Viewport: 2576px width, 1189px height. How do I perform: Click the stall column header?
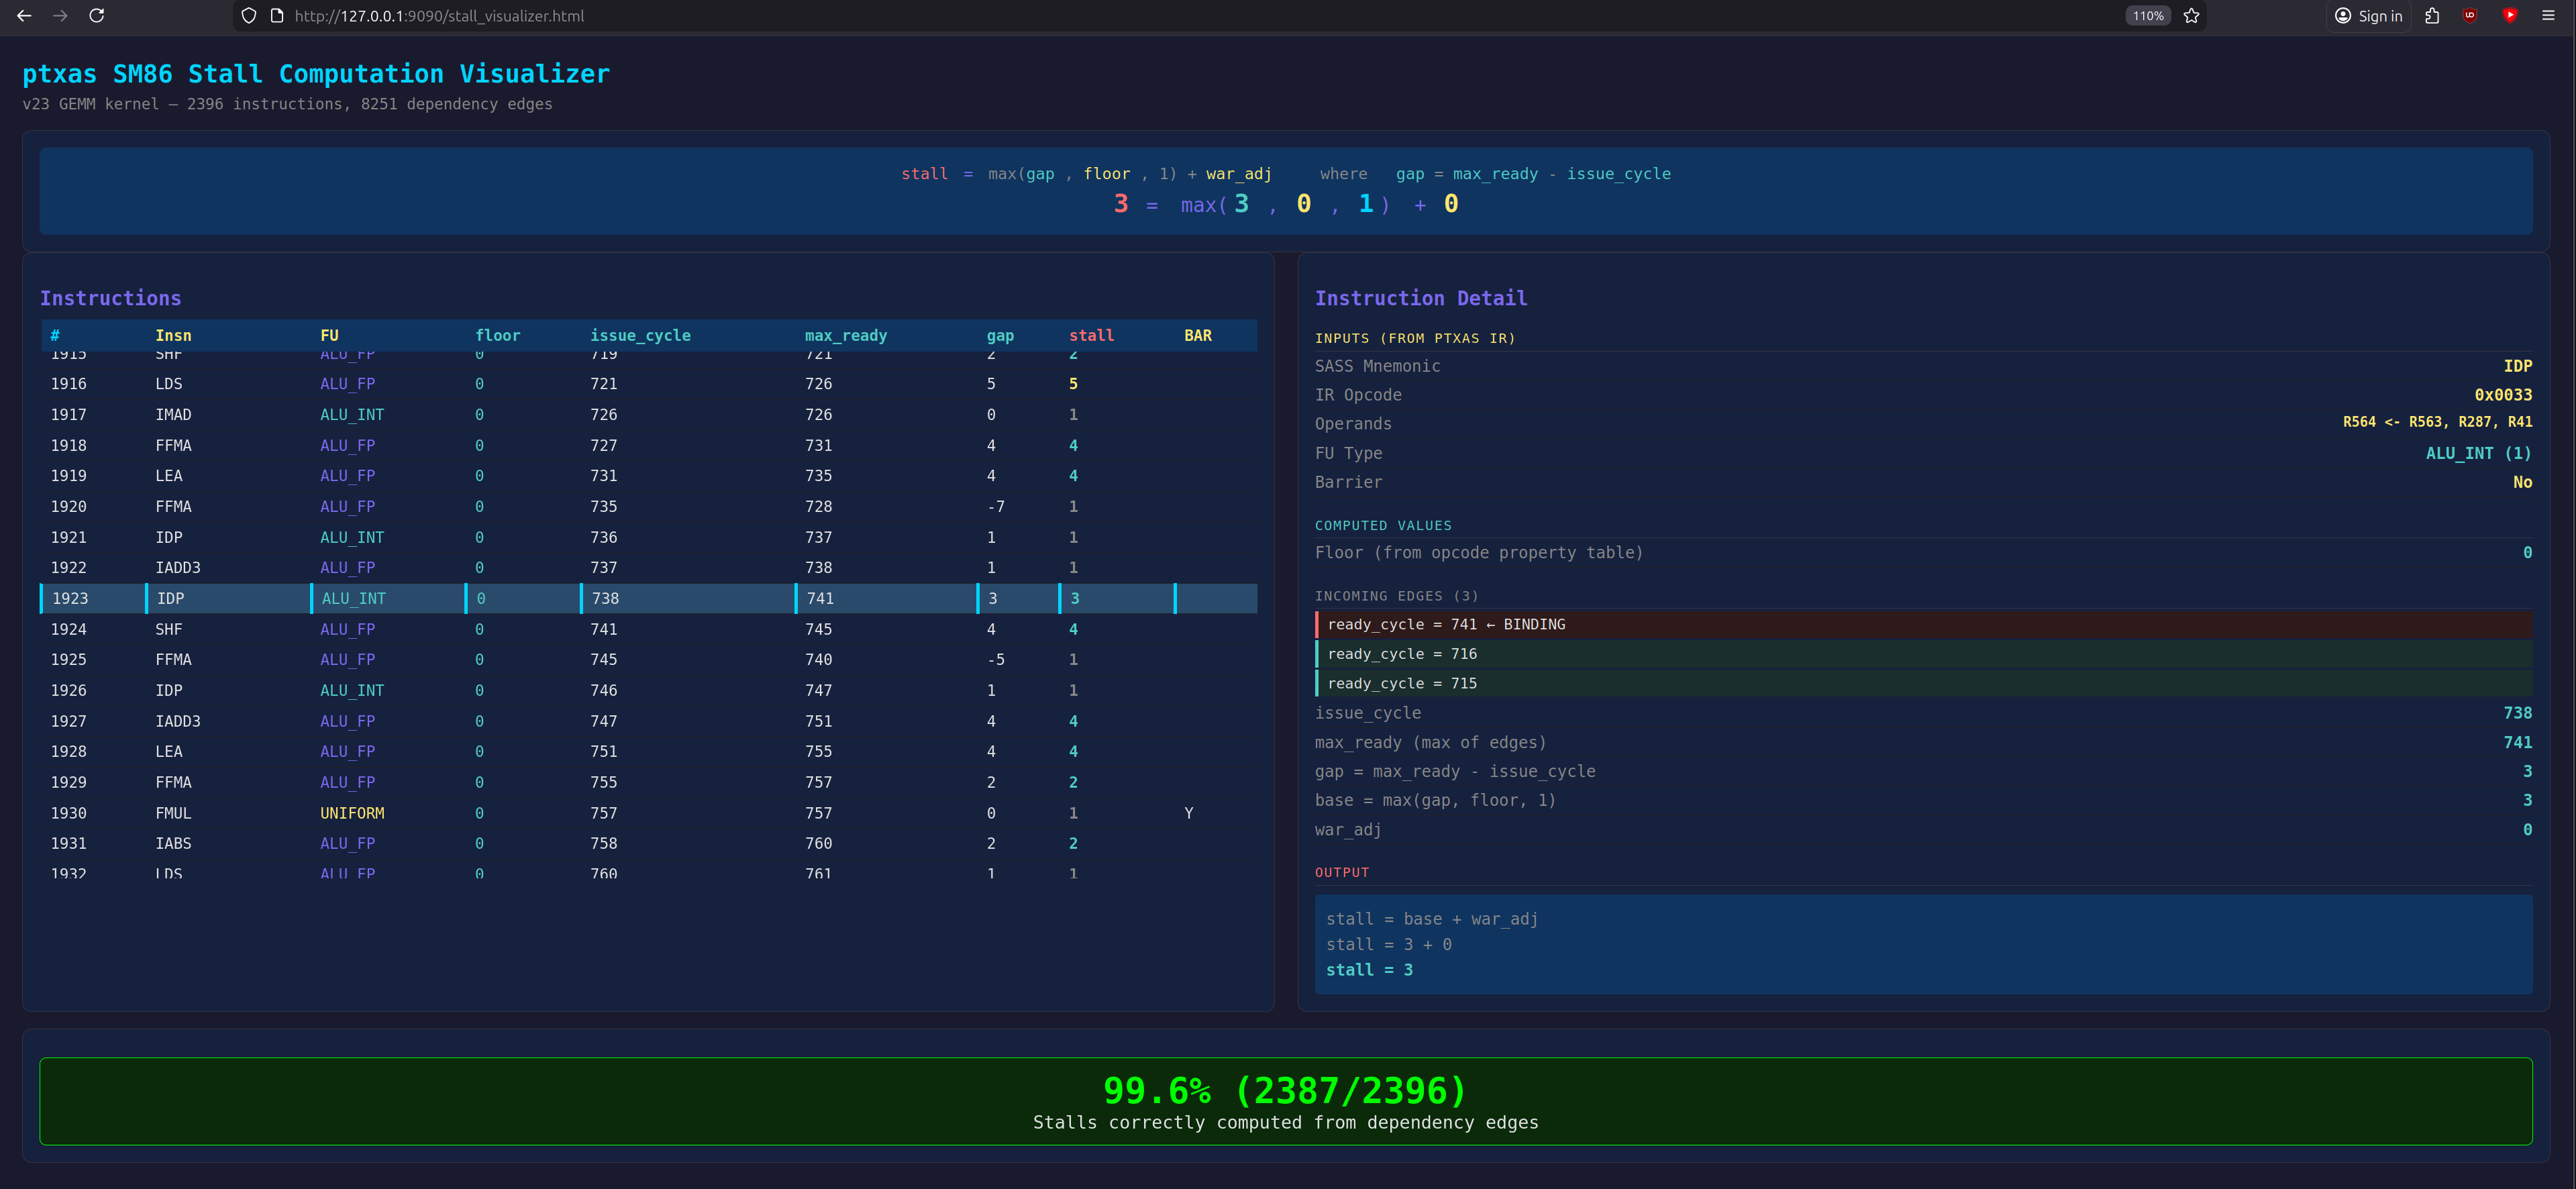pyautogui.click(x=1091, y=336)
